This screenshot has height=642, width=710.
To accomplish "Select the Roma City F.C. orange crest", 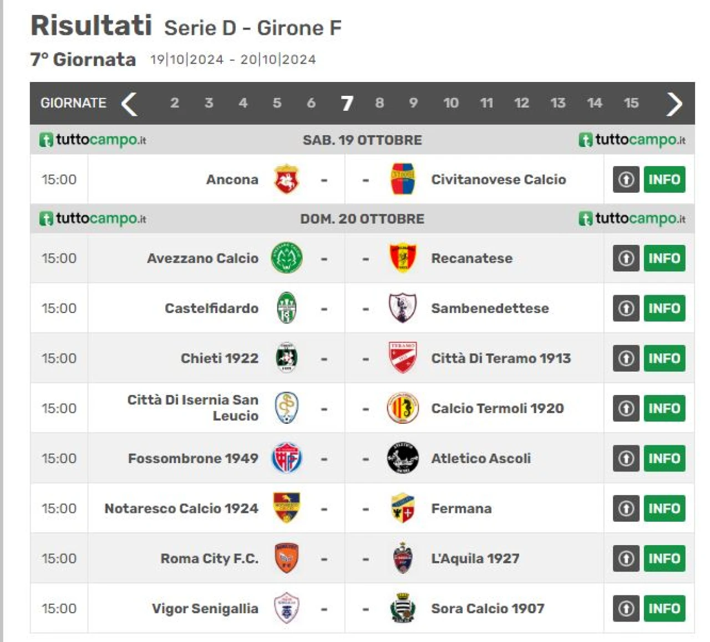I will tap(287, 558).
